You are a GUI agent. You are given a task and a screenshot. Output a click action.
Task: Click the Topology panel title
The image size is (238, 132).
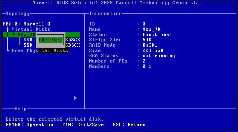pos(18,14)
